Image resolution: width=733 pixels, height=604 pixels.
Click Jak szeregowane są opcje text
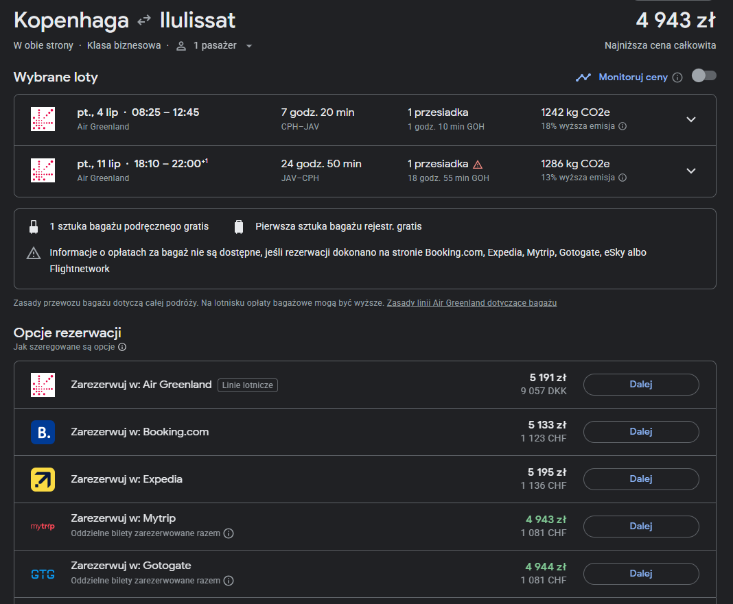(64, 347)
